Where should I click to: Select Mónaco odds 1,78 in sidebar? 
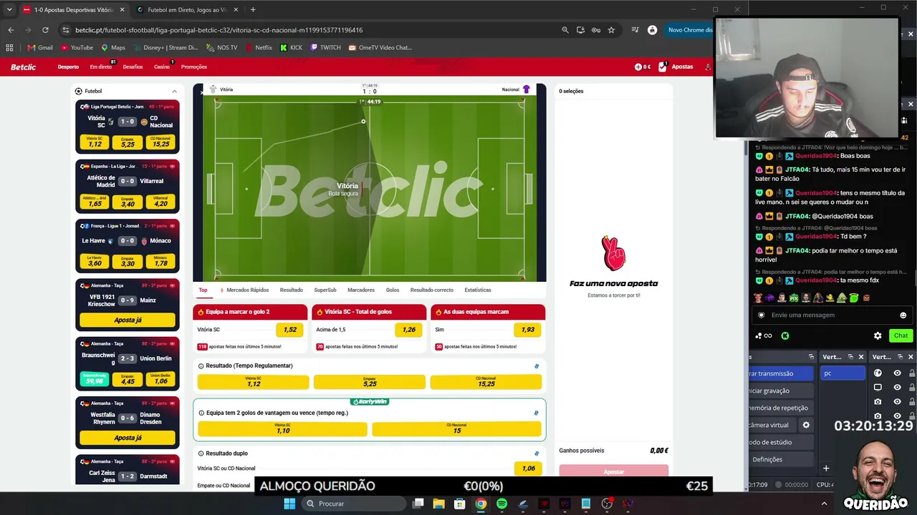[x=160, y=261]
